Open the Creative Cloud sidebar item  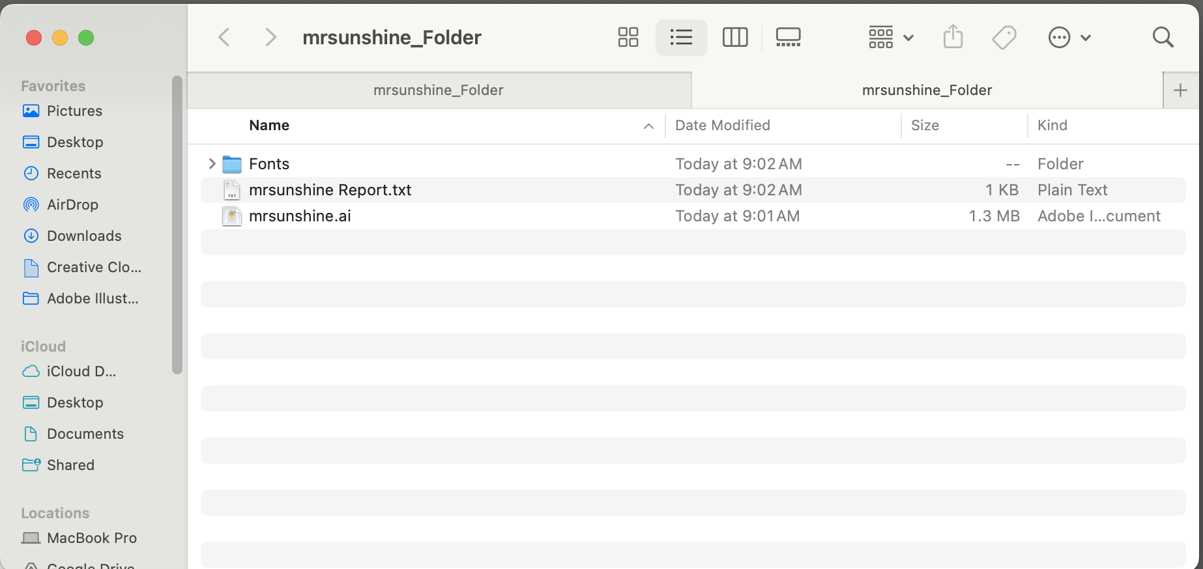[x=94, y=267]
